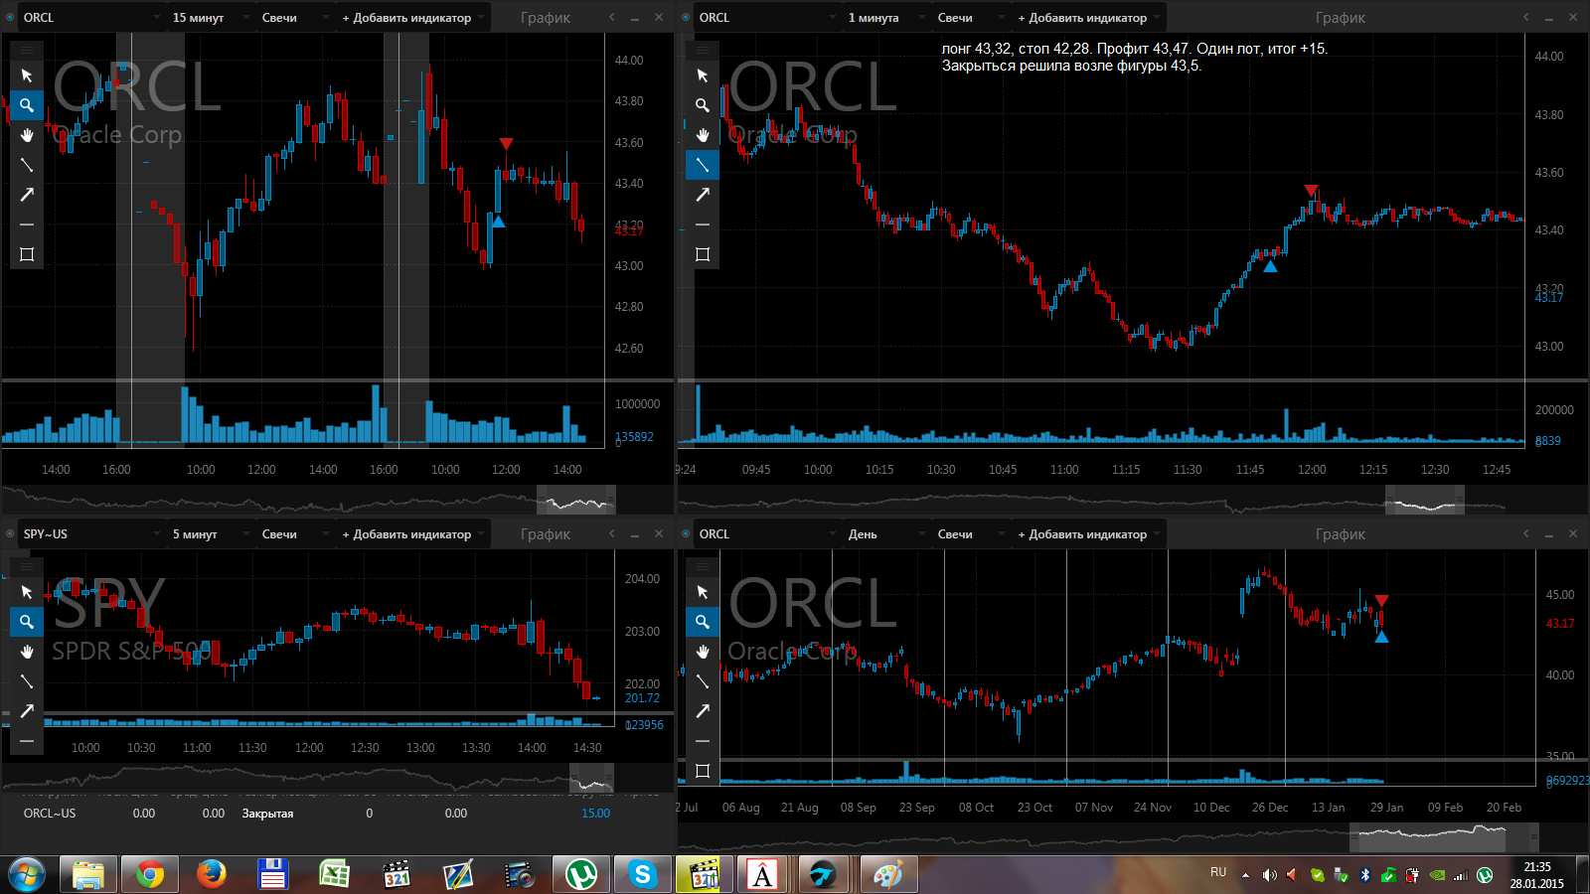The width and height of the screenshot is (1590, 894).
Task: Select pointer tool in ORCL daily chart
Action: pos(703,592)
